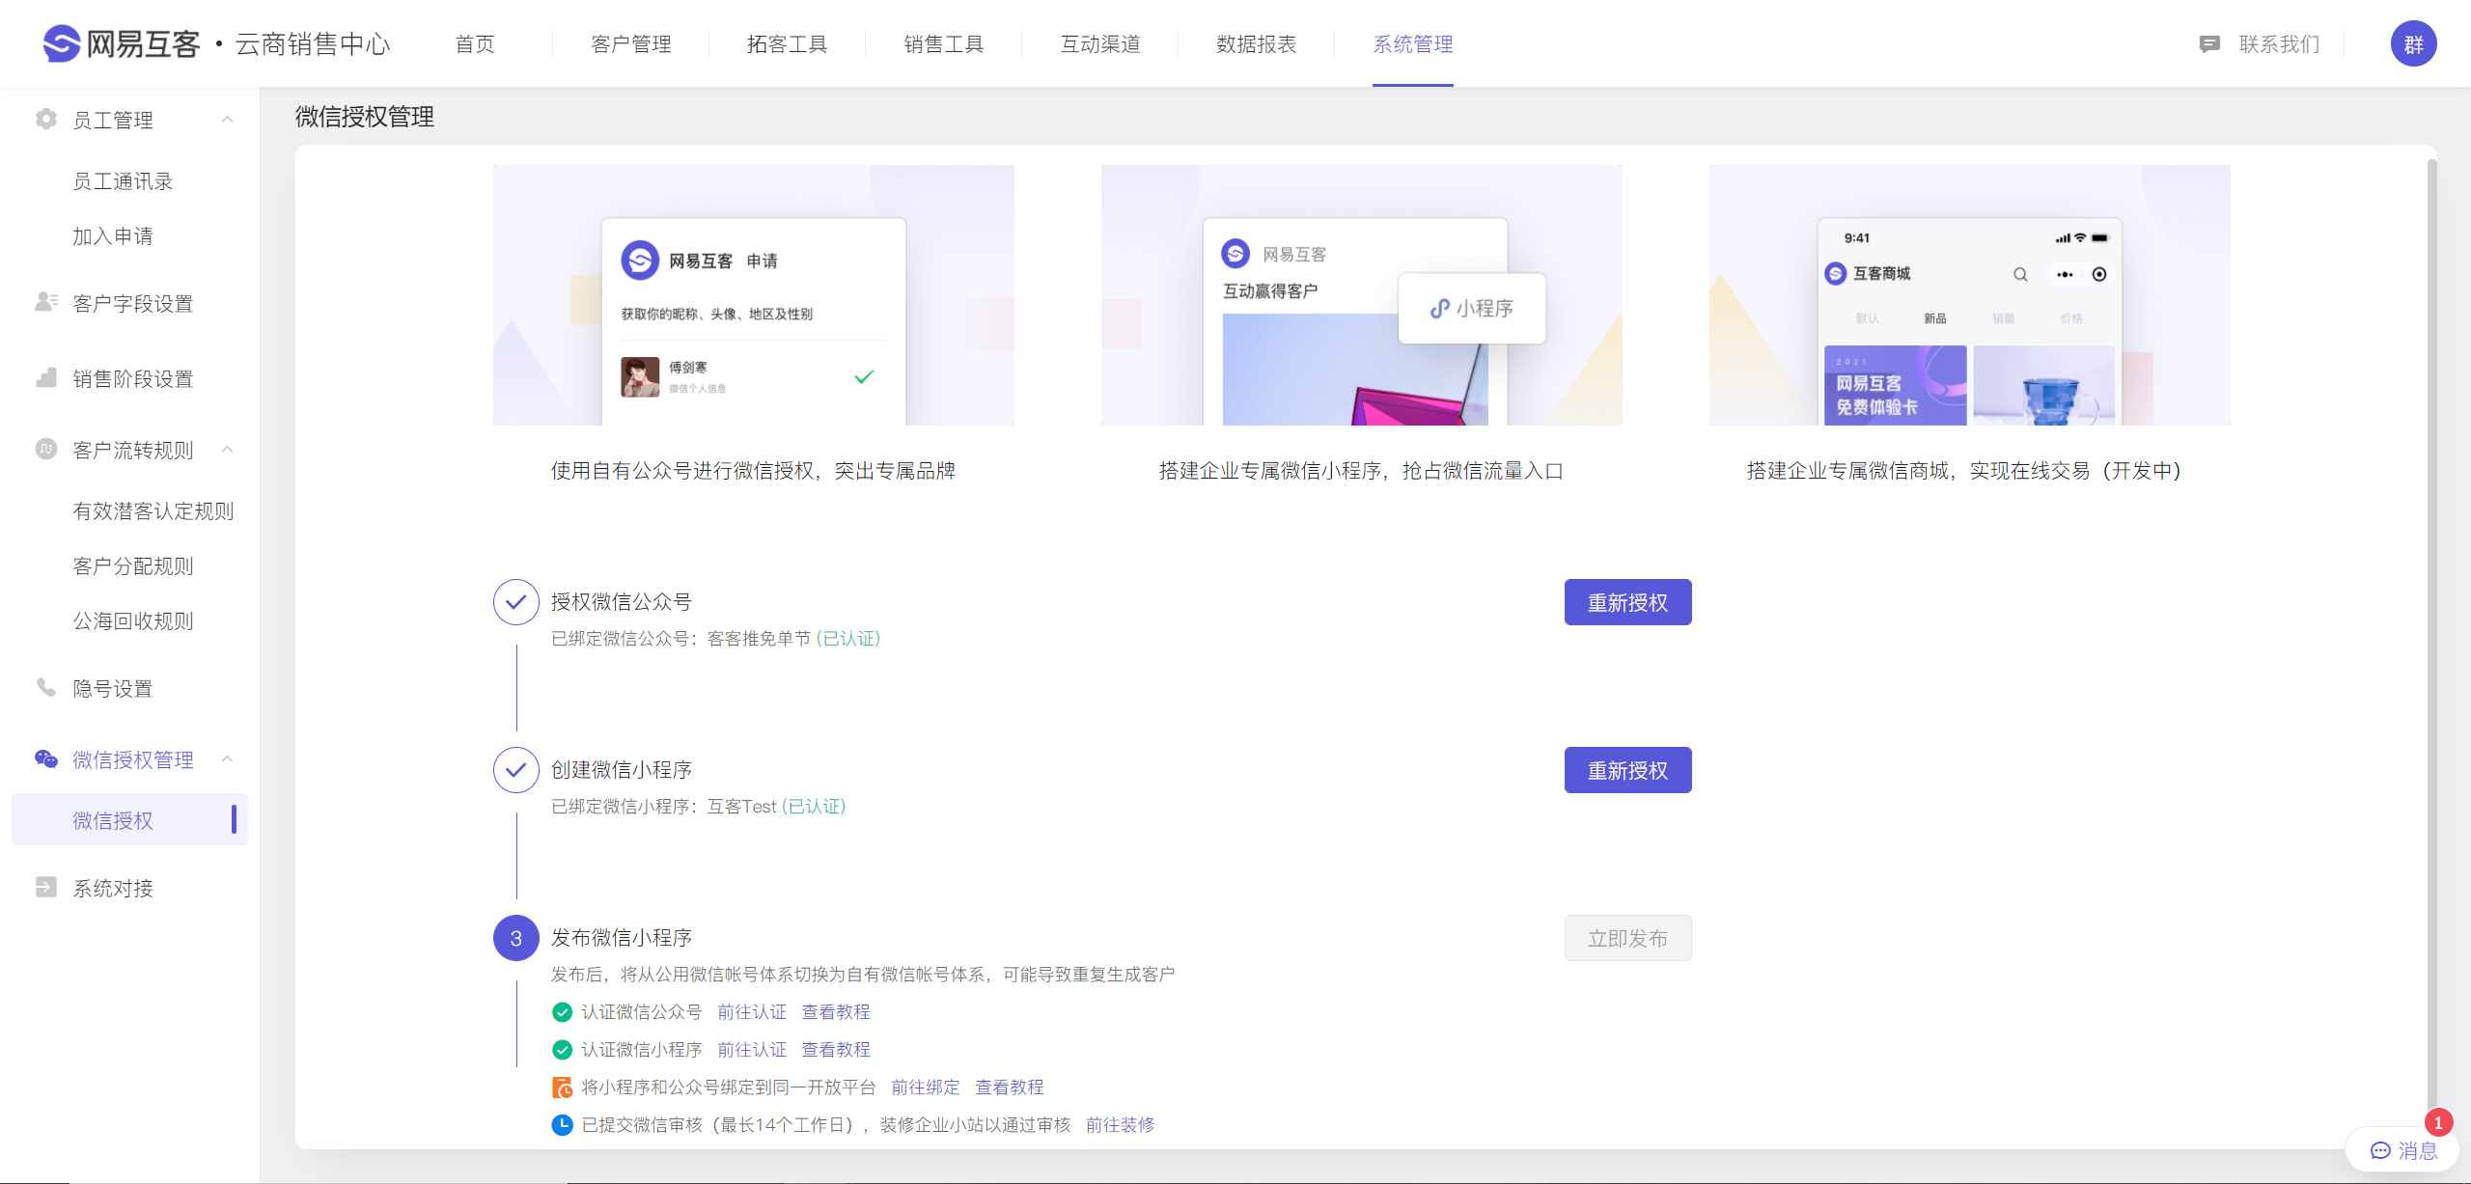Open the 消息 floating button
2471x1184 pixels.
pyautogui.click(x=2402, y=1150)
